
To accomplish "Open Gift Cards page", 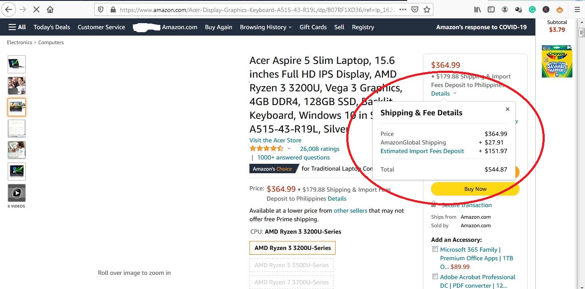I will pos(313,27).
